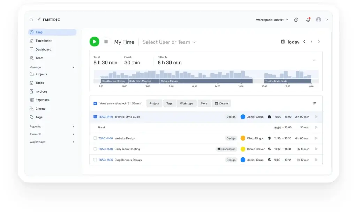Click the Tags bulk action button
This screenshot has height=214, width=357.
(169, 103)
